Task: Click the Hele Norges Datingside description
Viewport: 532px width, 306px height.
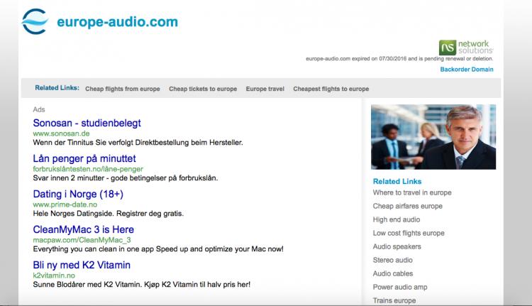Action: (108, 214)
